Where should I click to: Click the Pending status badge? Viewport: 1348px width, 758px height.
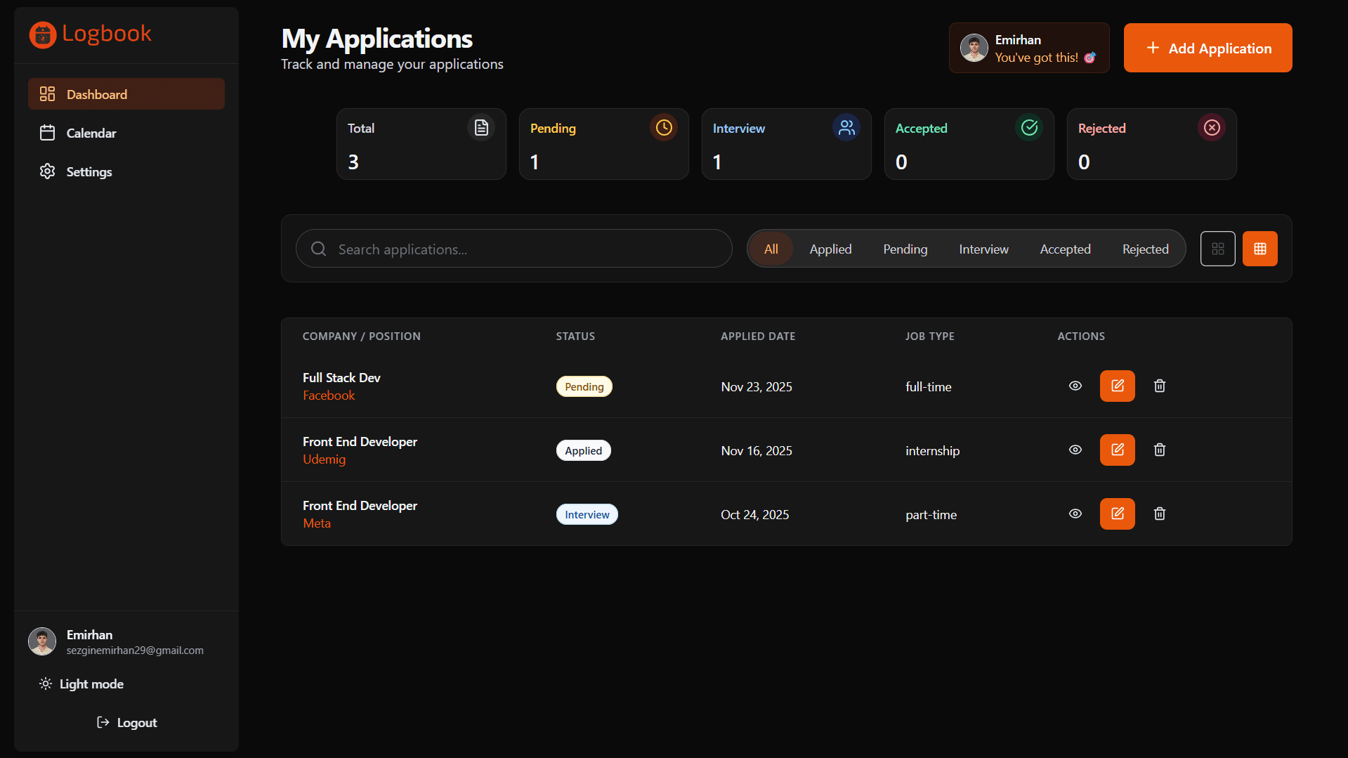[584, 386]
